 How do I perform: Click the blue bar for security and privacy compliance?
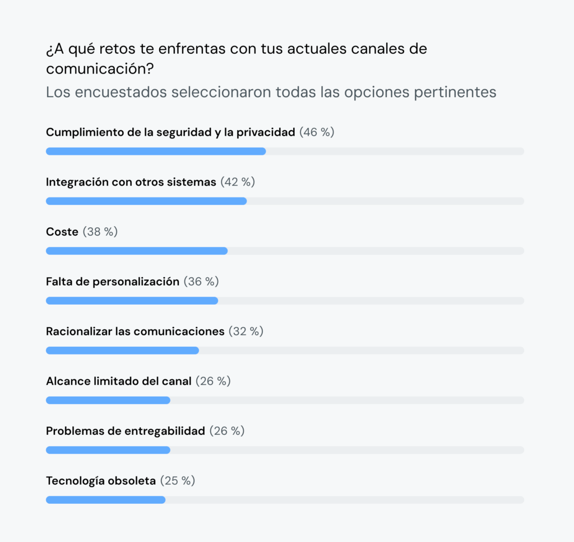[x=156, y=151]
